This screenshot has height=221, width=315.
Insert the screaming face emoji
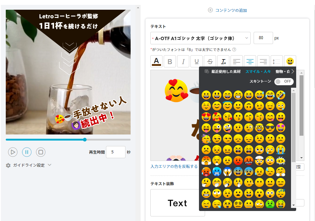(x=228, y=172)
